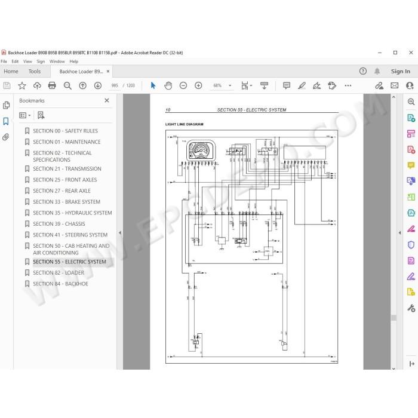This screenshot has height=418, width=418.
Task: Zoom in with the plus circle icon
Action: 198,85
